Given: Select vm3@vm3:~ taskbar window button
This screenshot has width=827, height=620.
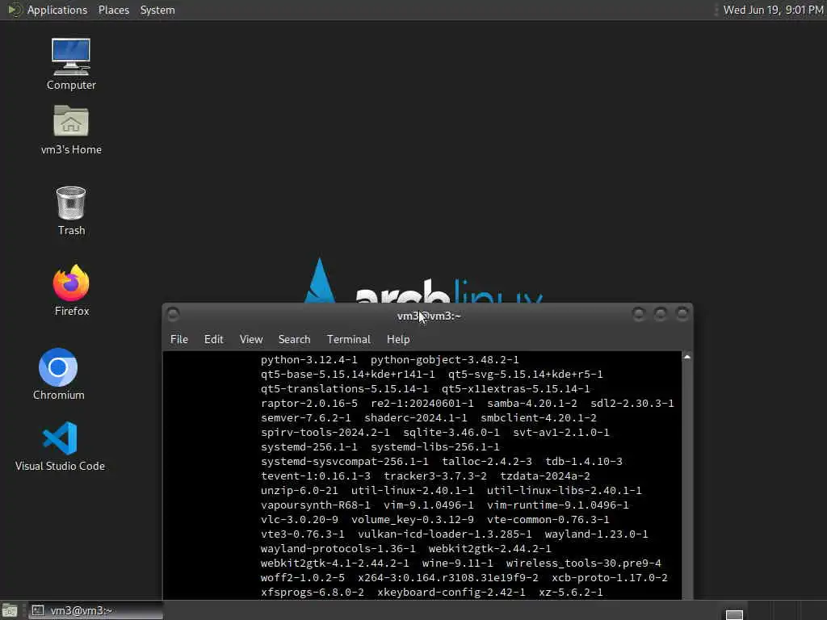Looking at the screenshot, I should (x=95, y=610).
